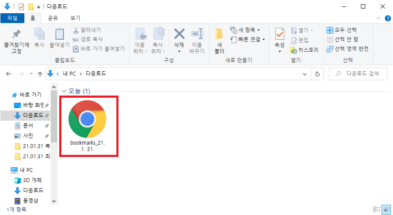The image size is (393, 215).
Task: Refresh the 다운로드 folder
Action: pos(317,74)
